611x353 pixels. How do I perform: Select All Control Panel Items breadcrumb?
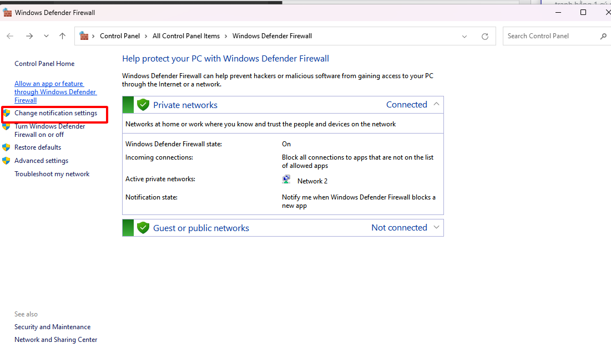tap(186, 36)
